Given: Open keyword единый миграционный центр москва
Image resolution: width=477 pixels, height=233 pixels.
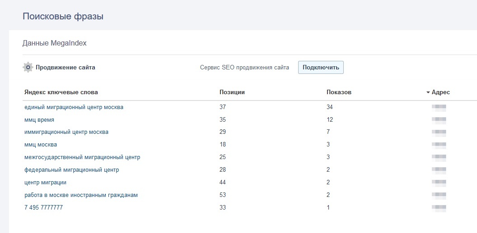Looking at the screenshot, I should (74, 107).
